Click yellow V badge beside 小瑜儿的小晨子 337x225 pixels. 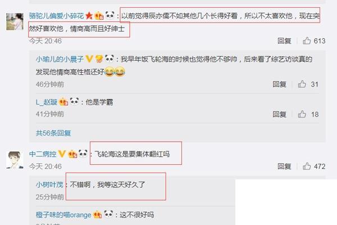[89, 58]
